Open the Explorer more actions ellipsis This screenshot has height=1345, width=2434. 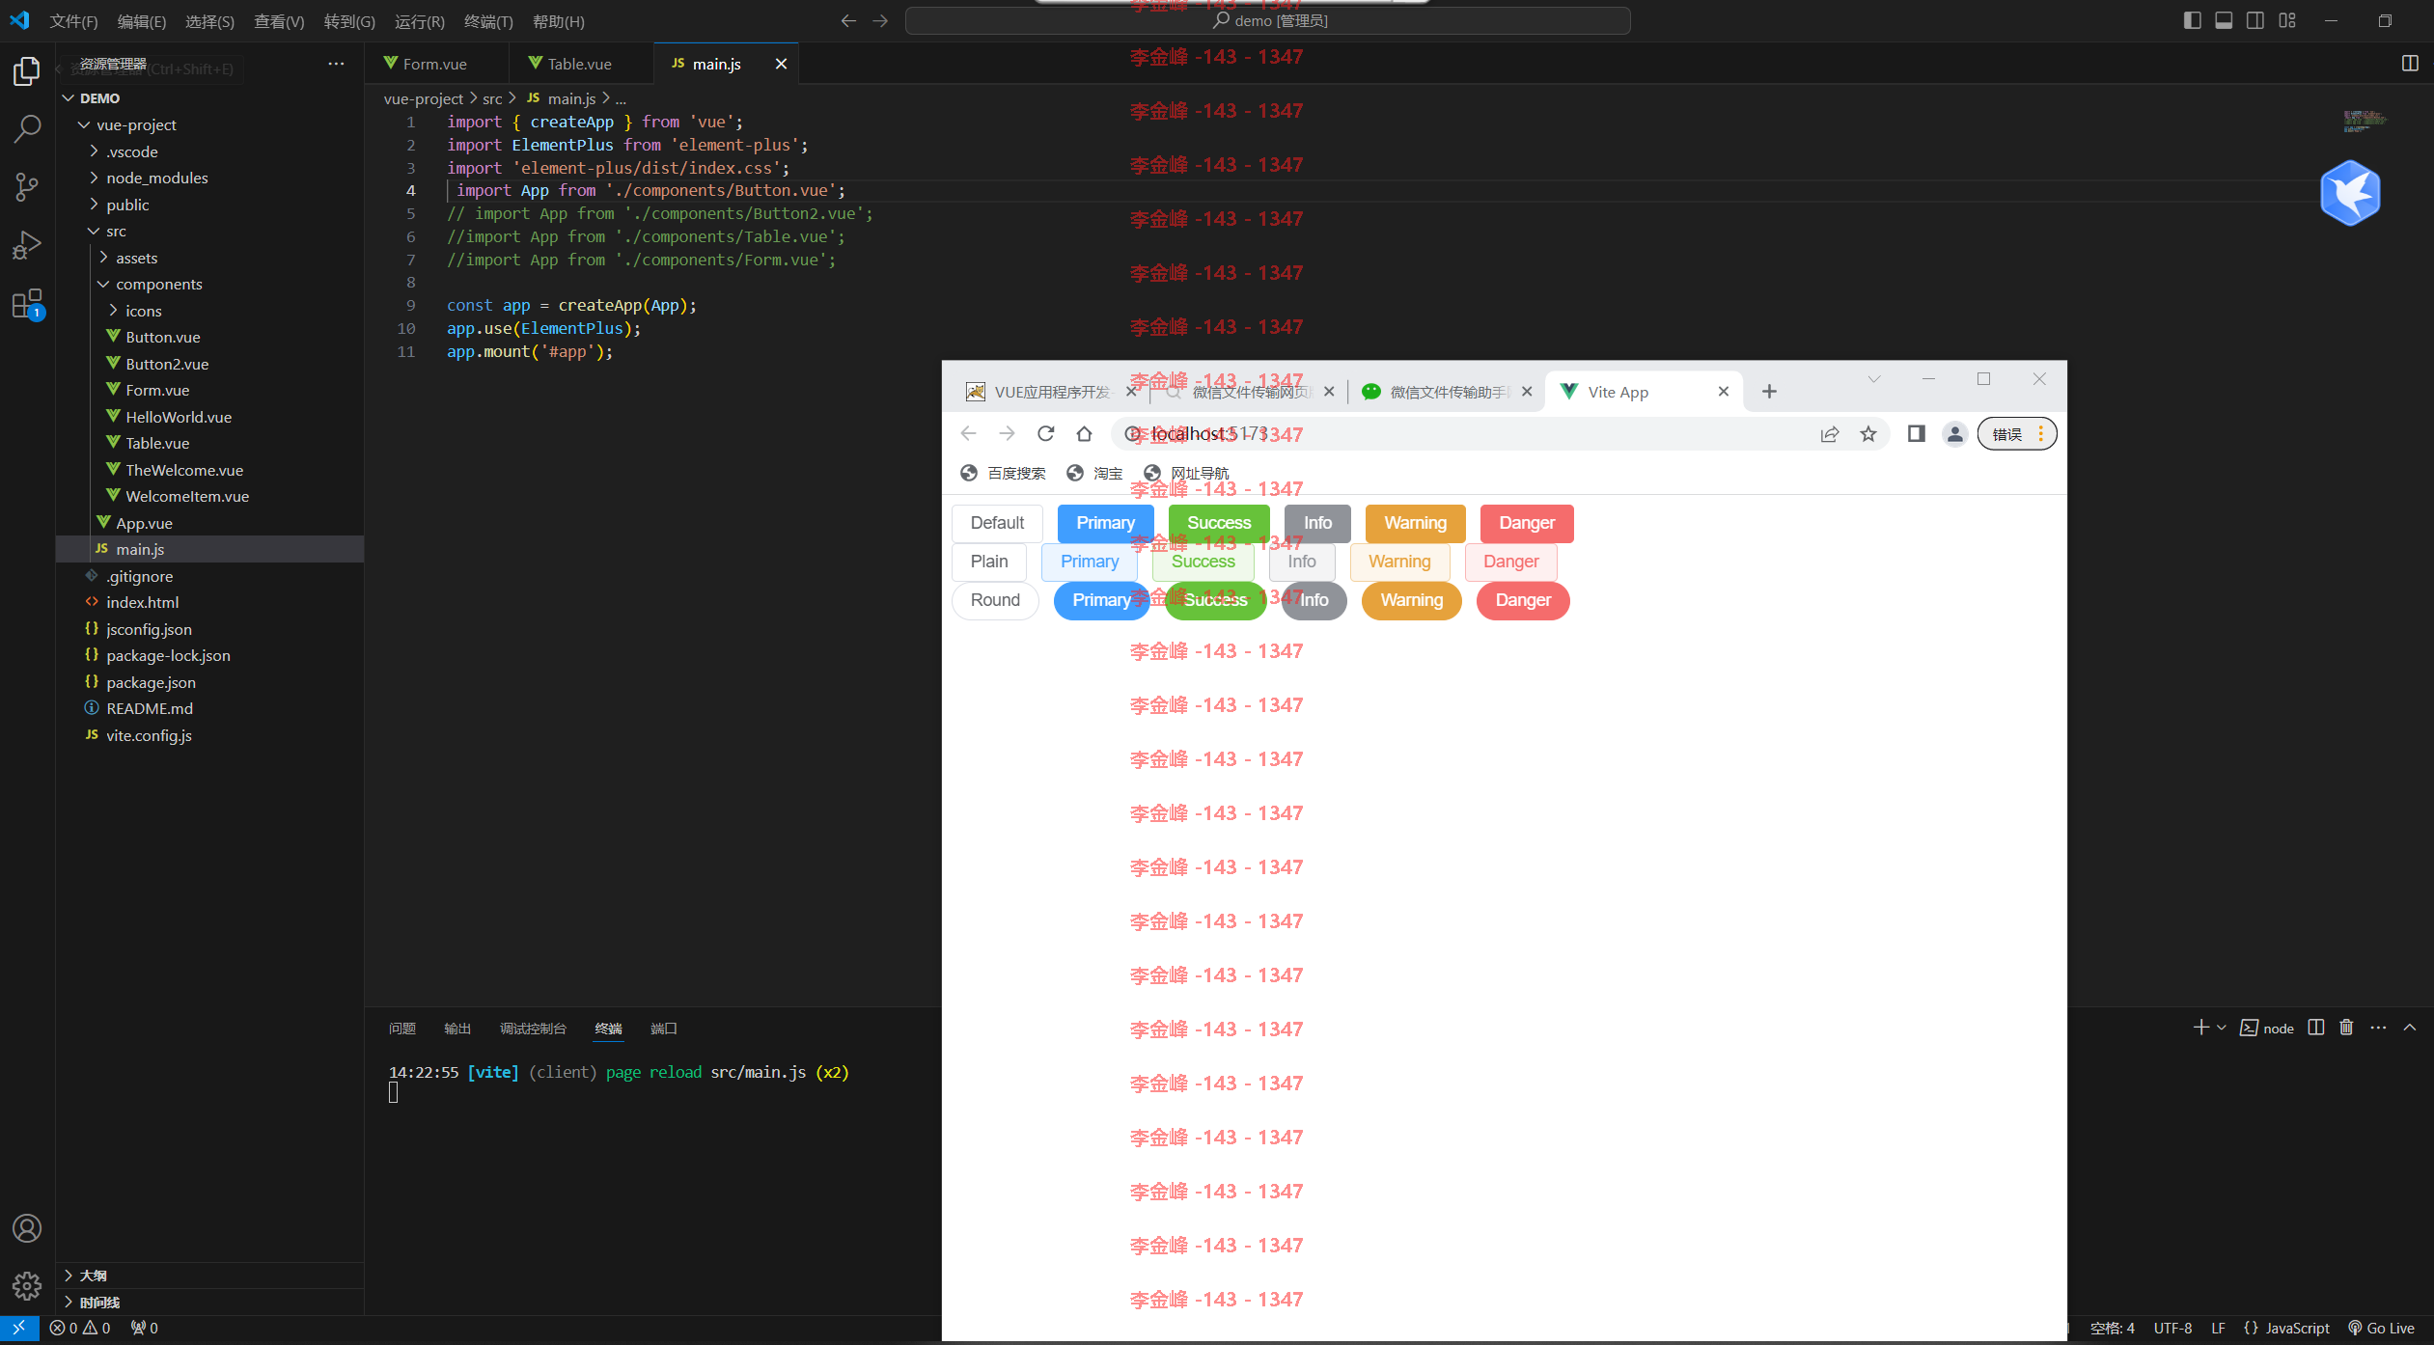pyautogui.click(x=336, y=65)
